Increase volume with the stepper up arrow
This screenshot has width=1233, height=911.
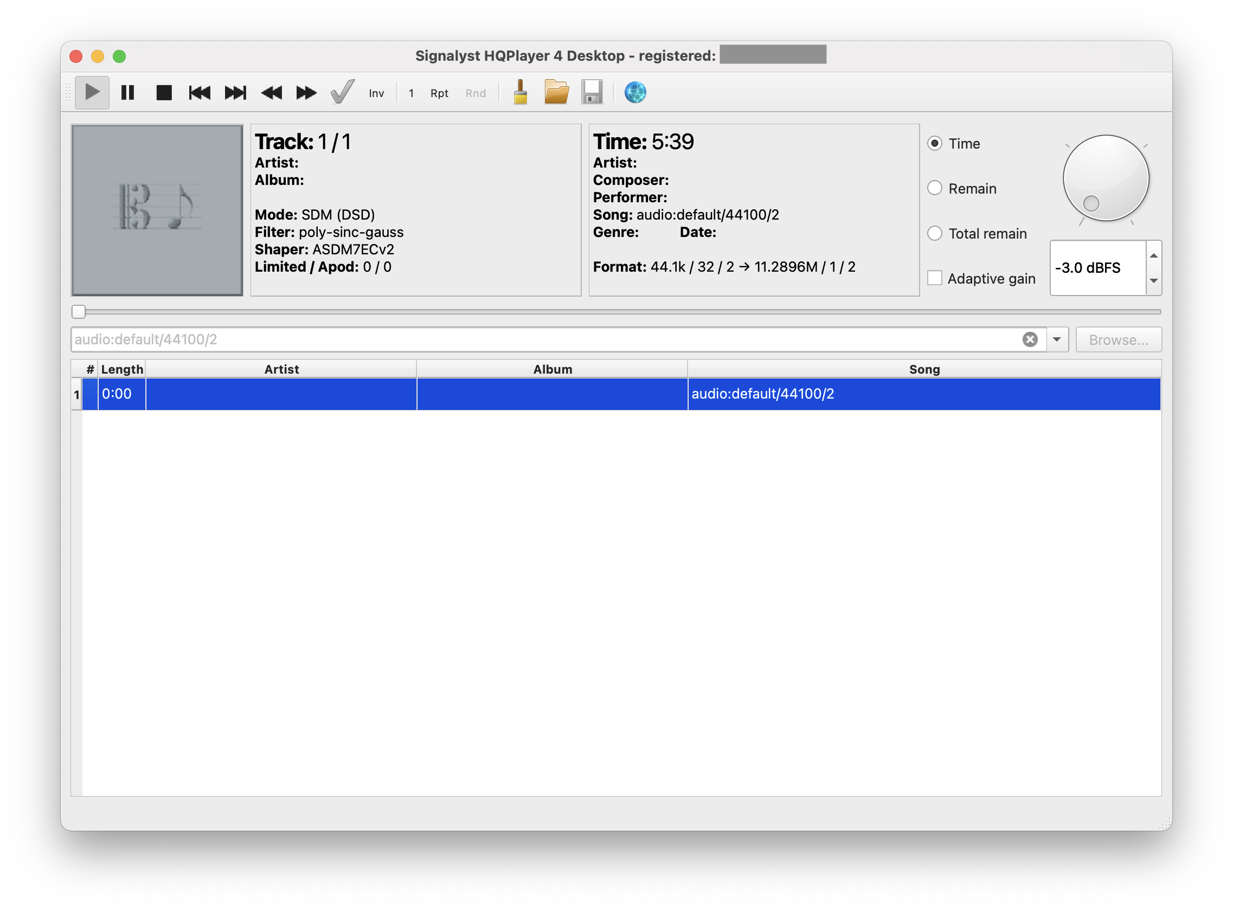click(x=1154, y=255)
